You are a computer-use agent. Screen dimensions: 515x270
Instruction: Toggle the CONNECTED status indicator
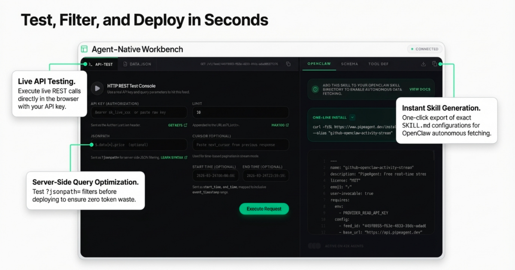(424, 49)
